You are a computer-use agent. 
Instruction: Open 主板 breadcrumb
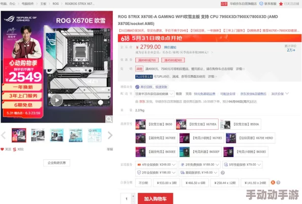pos(43,4)
